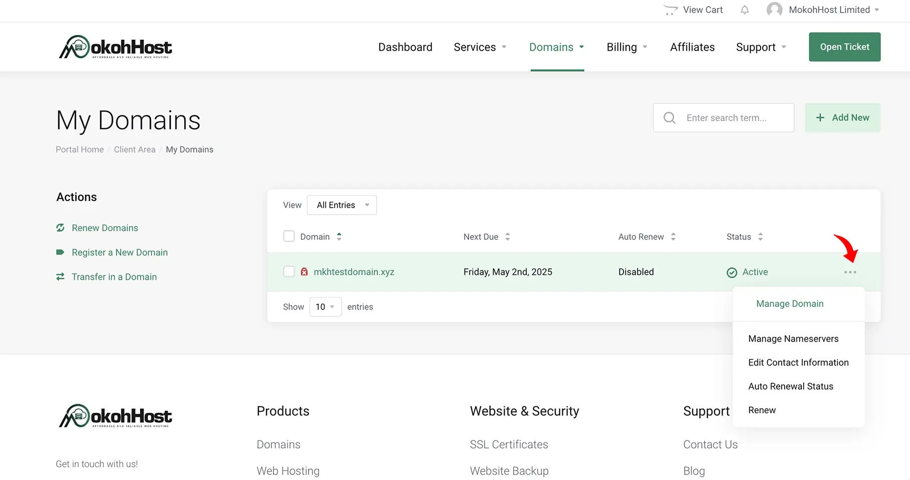Open footer Blog link

694,471
